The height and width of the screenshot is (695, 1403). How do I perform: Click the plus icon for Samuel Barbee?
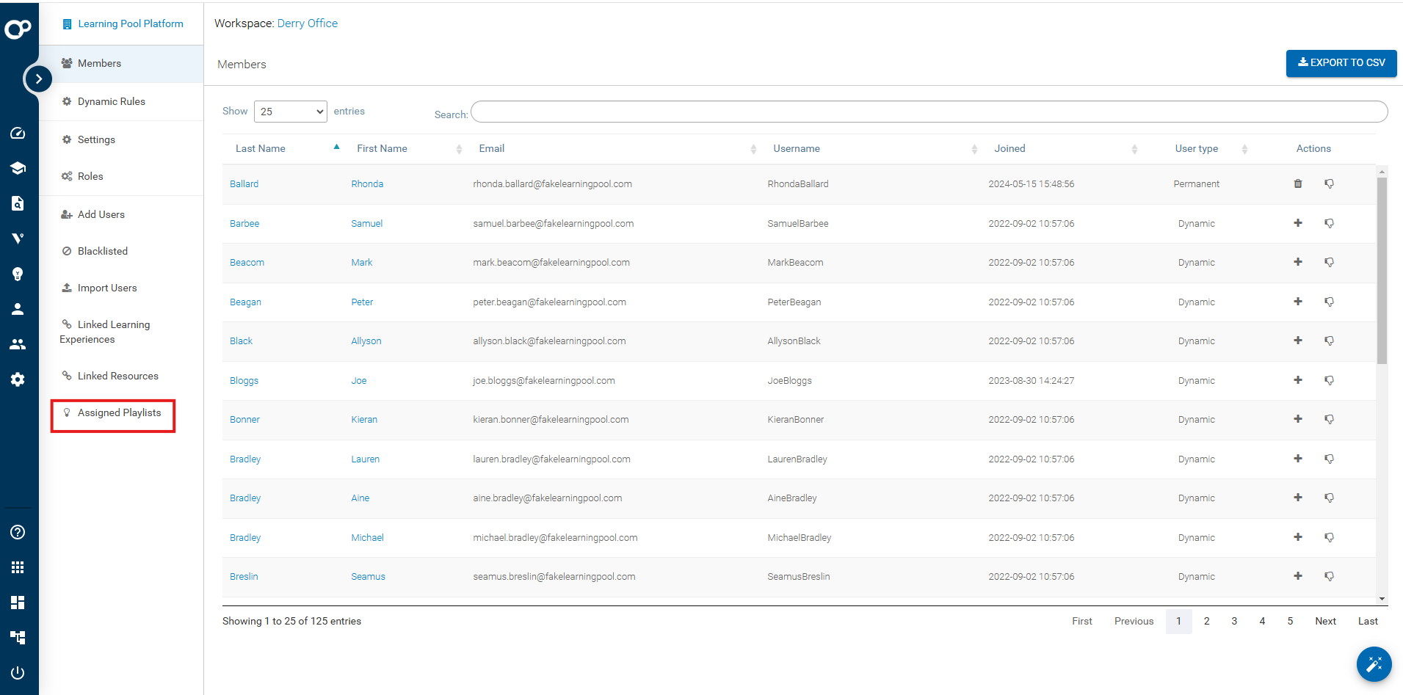click(x=1297, y=223)
